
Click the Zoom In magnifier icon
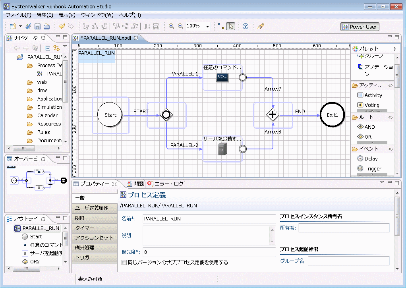pos(171,26)
